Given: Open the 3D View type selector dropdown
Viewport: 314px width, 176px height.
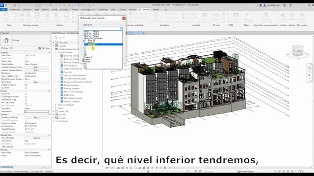Looking at the screenshot, I should click(x=50, y=41).
